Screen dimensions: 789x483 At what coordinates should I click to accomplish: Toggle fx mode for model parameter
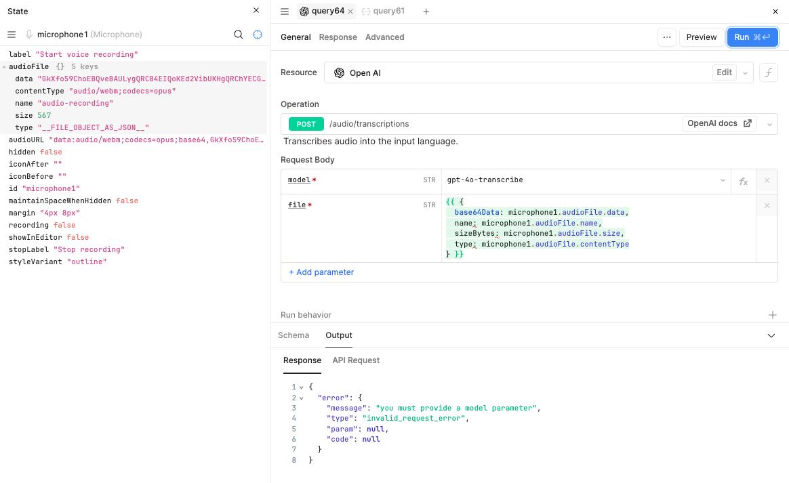[x=743, y=181]
